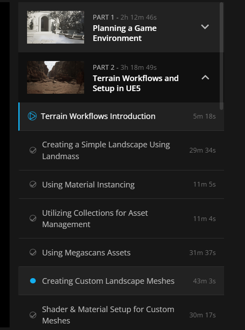245x330 pixels.
Task: Open the Using Megascans Assets lesson
Action: [x=86, y=252]
